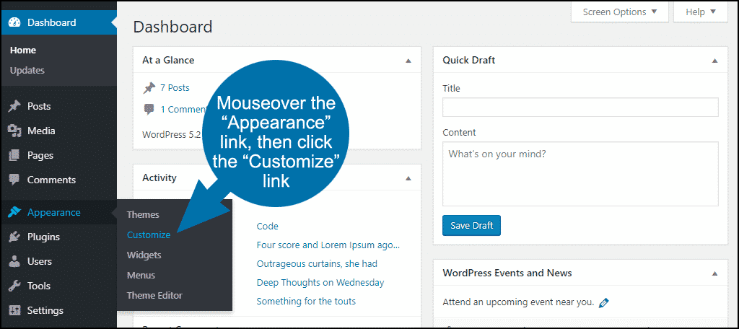Click the Quick Draft Title input field
Viewport: 739px width, 329px height.
coord(580,107)
